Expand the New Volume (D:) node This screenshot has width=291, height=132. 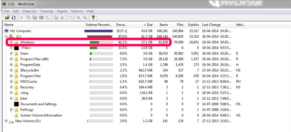point(6,121)
